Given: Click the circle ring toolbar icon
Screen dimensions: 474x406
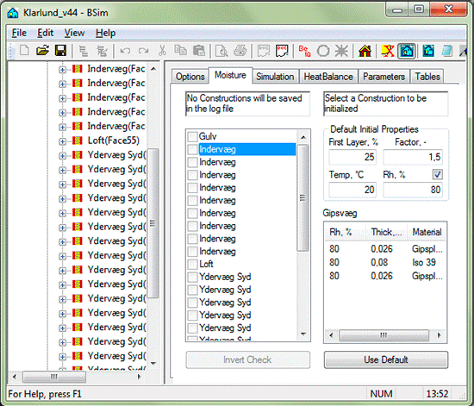Looking at the screenshot, I should [323, 51].
